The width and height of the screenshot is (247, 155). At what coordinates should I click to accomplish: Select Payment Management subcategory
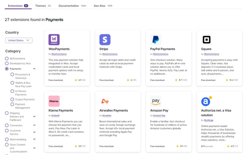[x=12, y=105]
